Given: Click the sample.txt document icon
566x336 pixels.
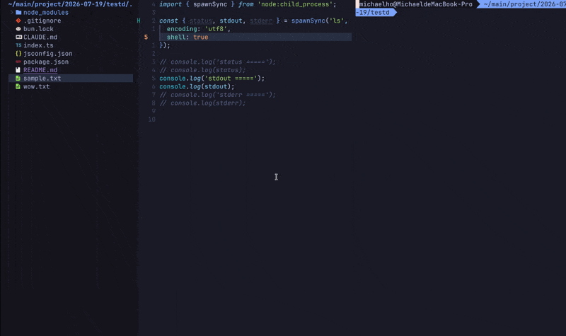Looking at the screenshot, I should pos(18,79).
